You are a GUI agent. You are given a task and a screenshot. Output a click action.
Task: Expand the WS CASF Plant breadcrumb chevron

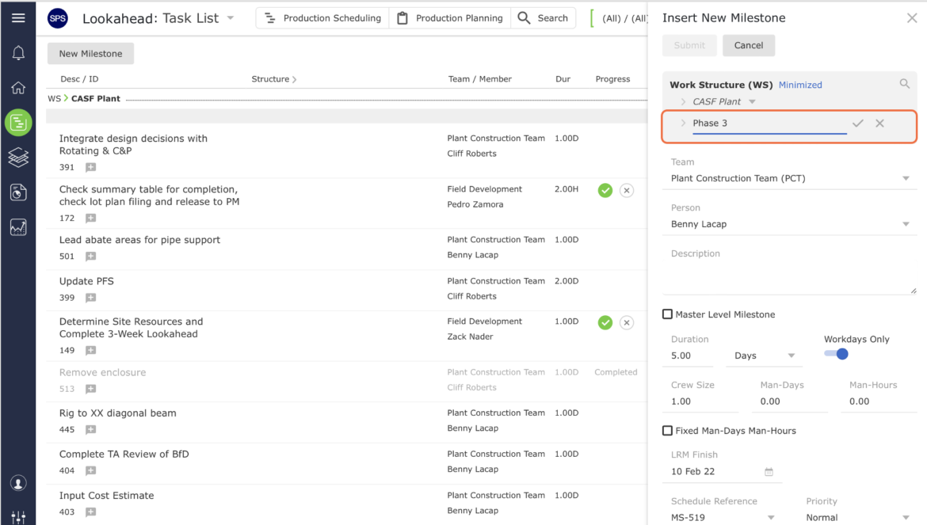coord(67,98)
